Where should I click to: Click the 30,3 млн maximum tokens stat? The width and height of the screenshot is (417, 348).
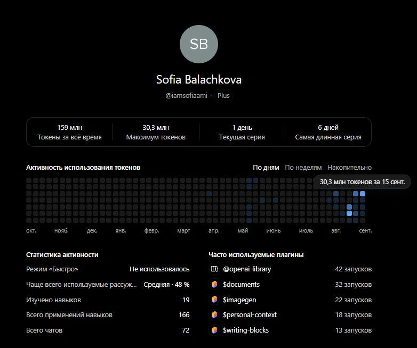coord(156,132)
